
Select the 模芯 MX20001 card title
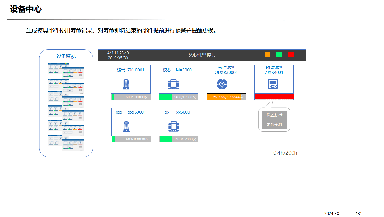[x=179, y=70]
